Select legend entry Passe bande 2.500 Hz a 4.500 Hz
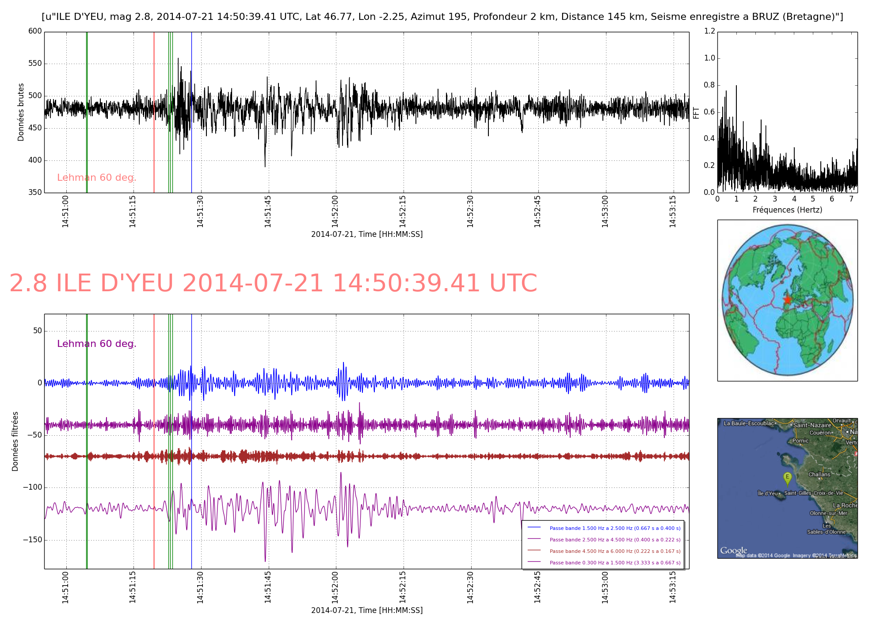The height and width of the screenshot is (632, 884). (x=615, y=540)
